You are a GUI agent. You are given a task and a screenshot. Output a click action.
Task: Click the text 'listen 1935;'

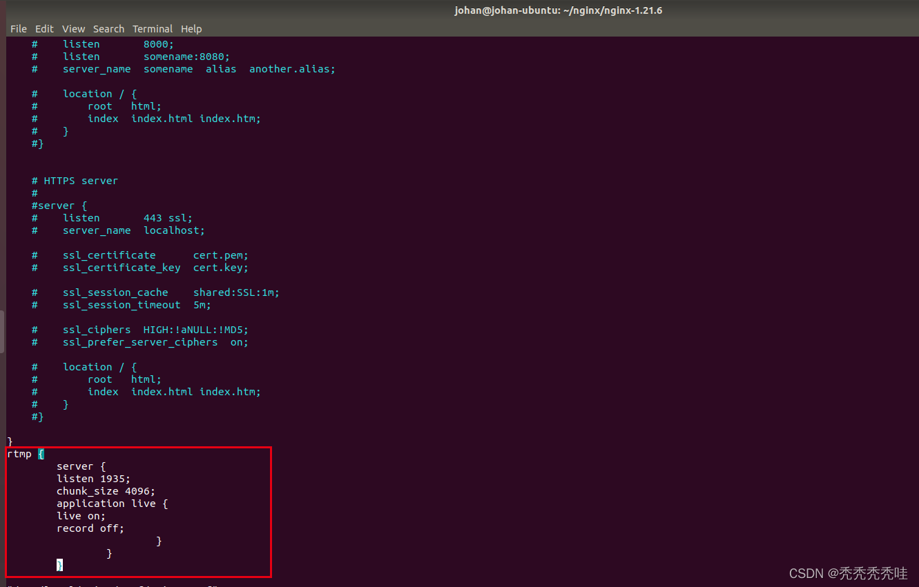(x=93, y=479)
